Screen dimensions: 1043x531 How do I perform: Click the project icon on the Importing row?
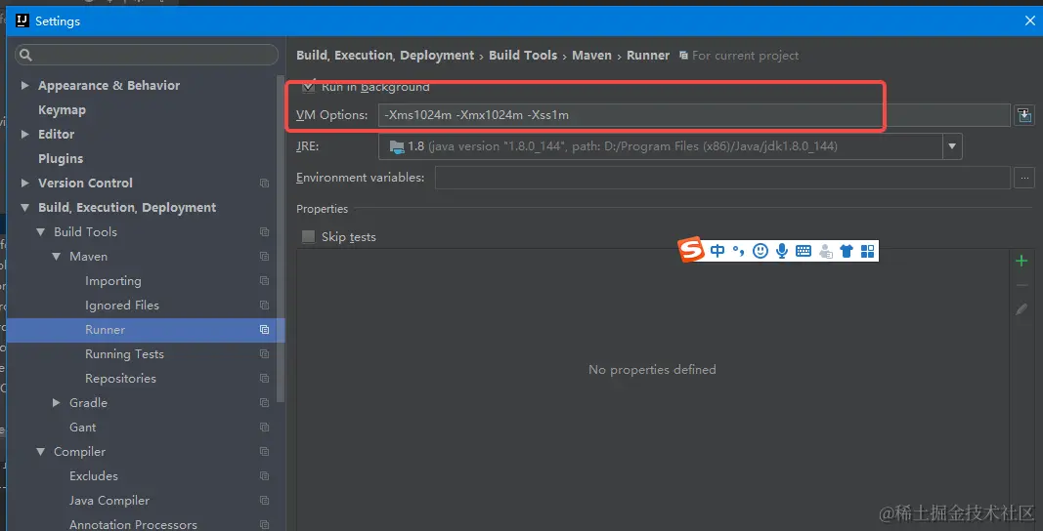[x=264, y=281]
